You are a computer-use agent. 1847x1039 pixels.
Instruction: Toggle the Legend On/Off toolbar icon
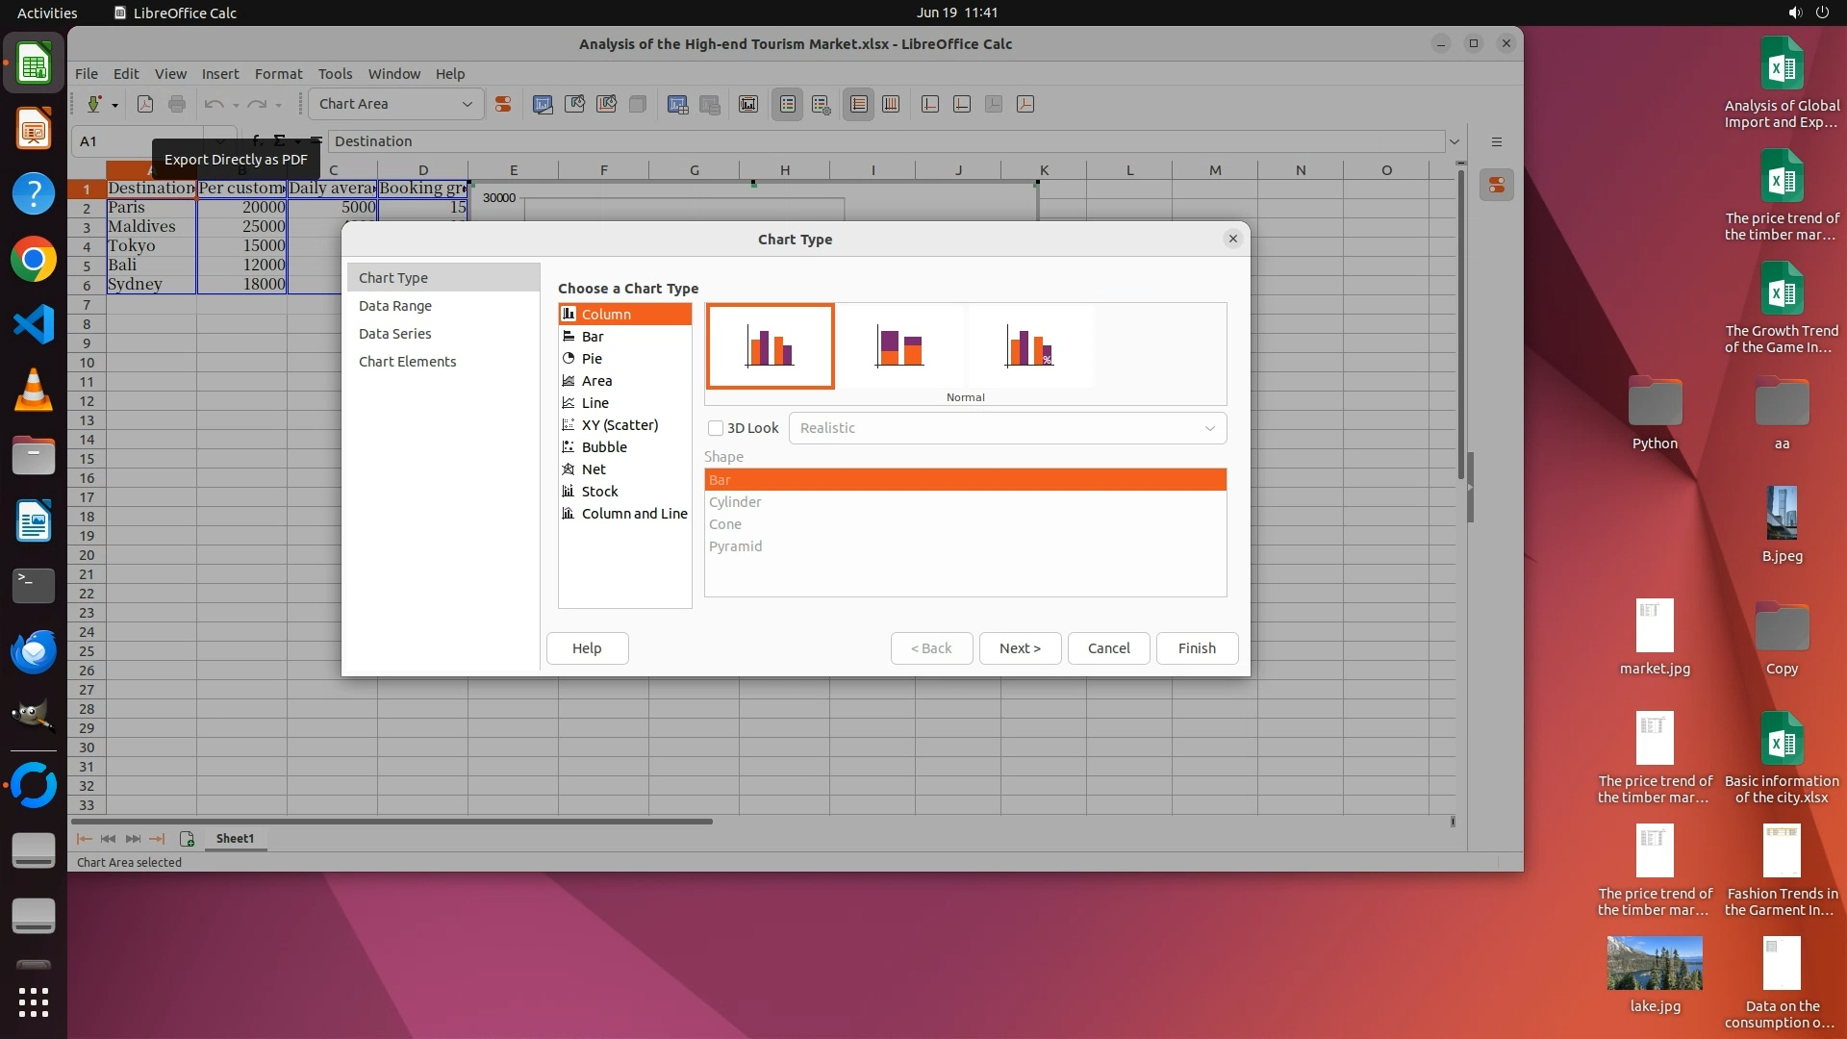point(787,104)
